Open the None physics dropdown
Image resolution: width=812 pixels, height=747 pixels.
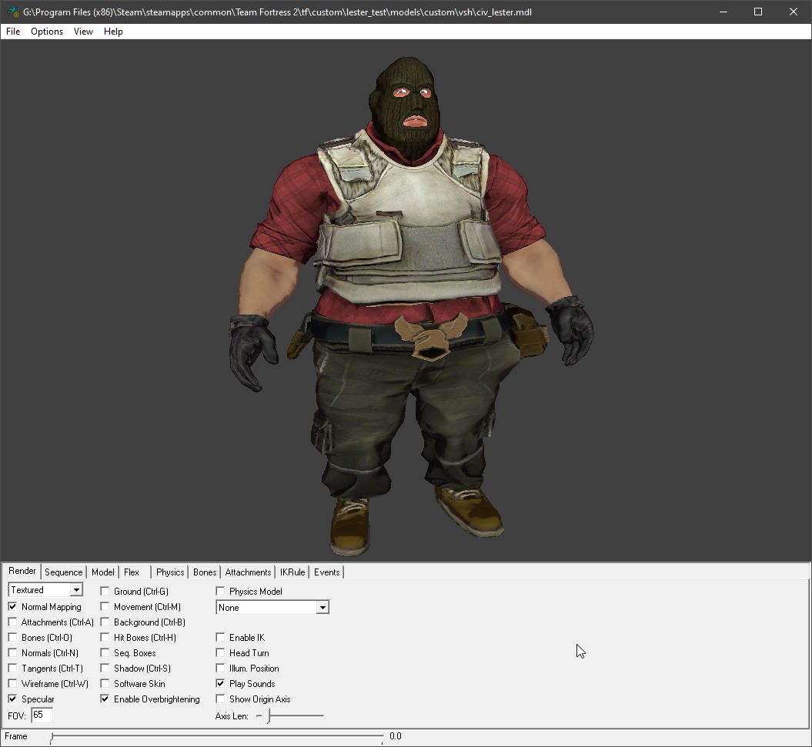[272, 607]
